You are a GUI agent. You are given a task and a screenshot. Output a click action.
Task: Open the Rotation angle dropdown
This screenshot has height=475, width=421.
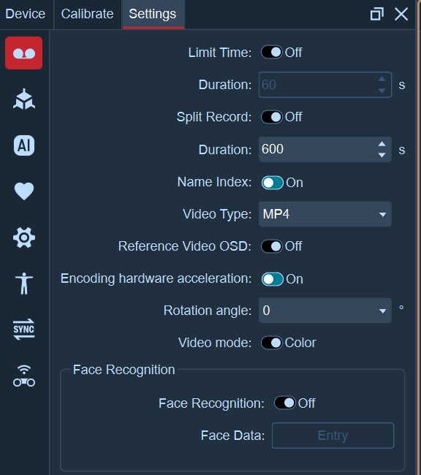tap(325, 311)
